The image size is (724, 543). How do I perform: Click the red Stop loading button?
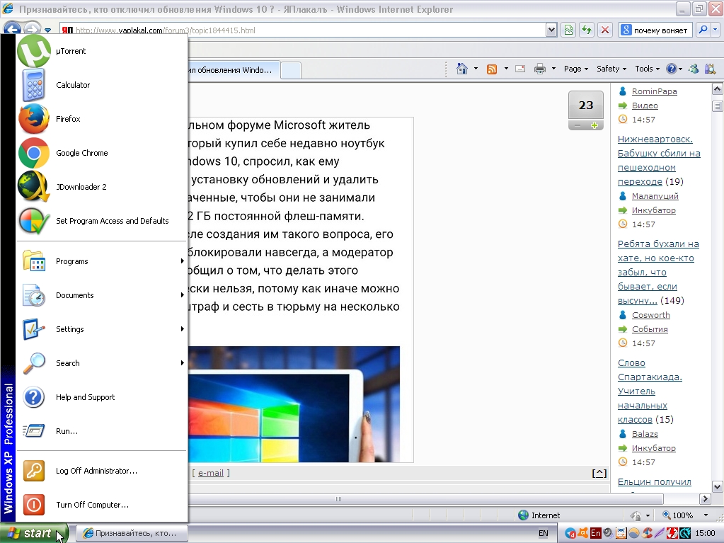click(x=604, y=30)
